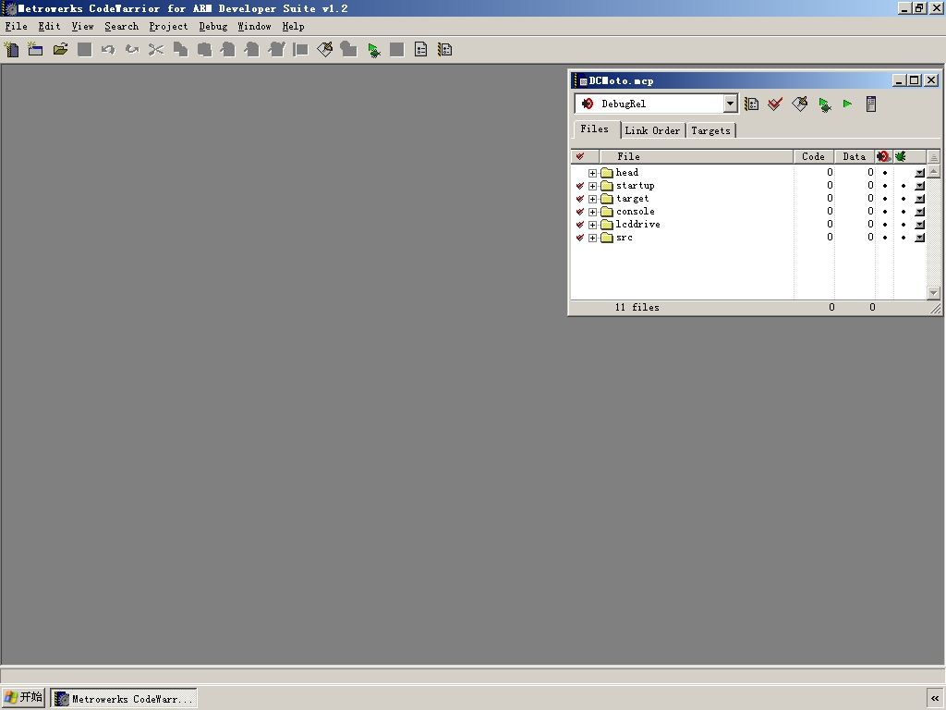Screen dimensions: 946x710
Task: Open the DebugRel target dropdown
Action: (730, 104)
